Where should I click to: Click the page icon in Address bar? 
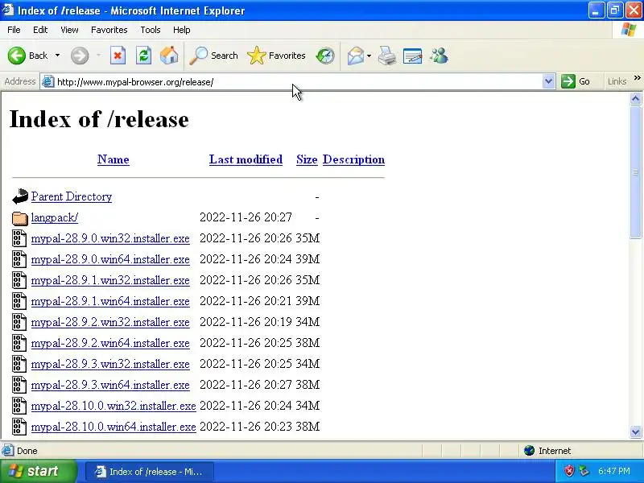[48, 82]
